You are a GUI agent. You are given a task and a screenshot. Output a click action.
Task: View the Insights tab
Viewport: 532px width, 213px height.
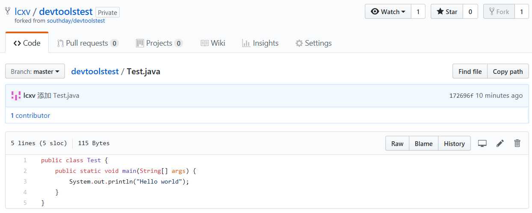pyautogui.click(x=260, y=43)
